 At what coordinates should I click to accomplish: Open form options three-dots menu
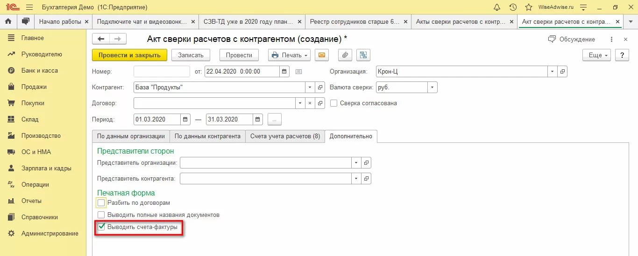point(612,39)
